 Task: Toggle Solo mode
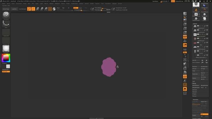pyautogui.click(x=185, y=89)
